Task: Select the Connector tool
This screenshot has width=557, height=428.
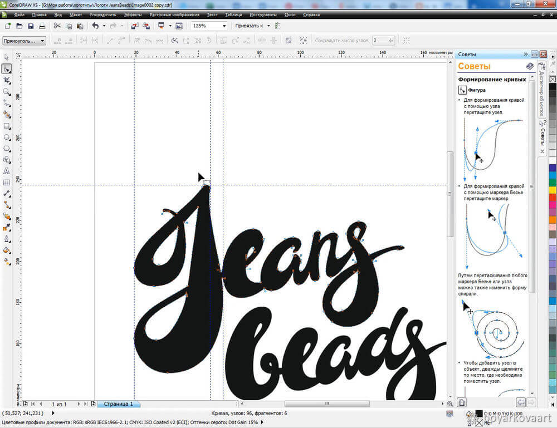Action: (6, 205)
